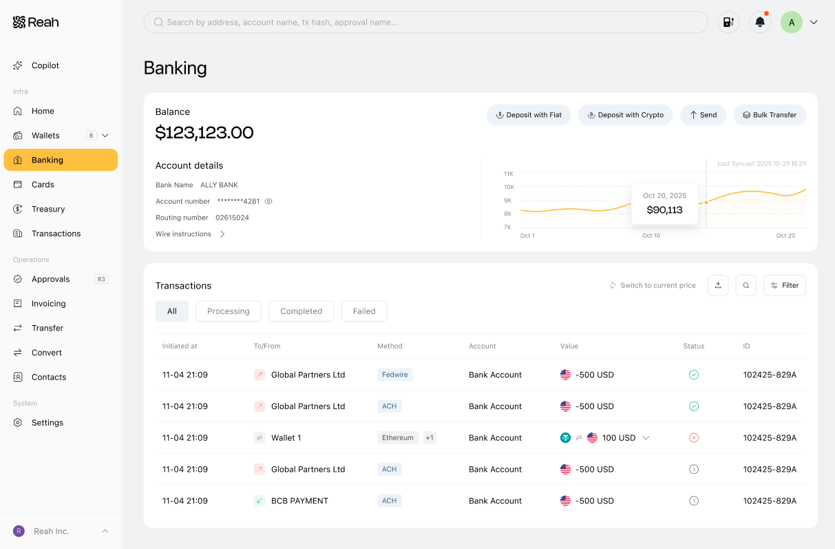This screenshot has height=549, width=835.
Task: Click the search bar at the top
Action: pos(425,22)
